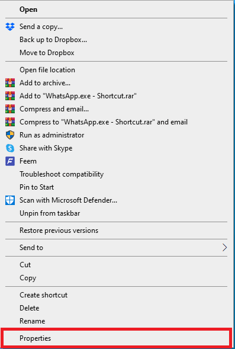The image size is (235, 349).
Task: Choose Troubleshoot compatibility
Action: (x=116, y=174)
